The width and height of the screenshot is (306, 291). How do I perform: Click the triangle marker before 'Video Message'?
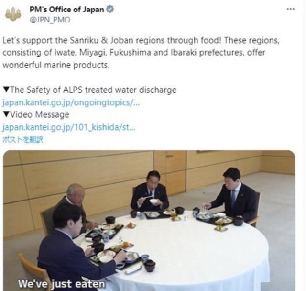pyautogui.click(x=6, y=114)
